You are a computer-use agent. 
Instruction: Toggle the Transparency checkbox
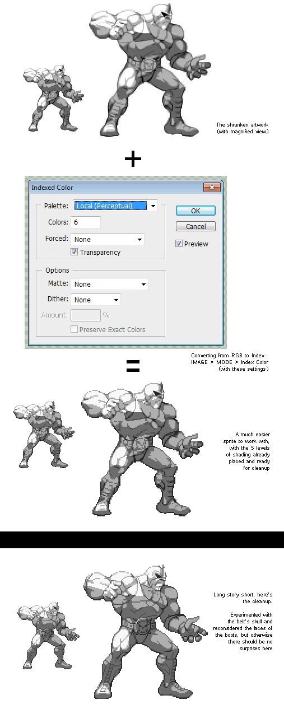74,252
